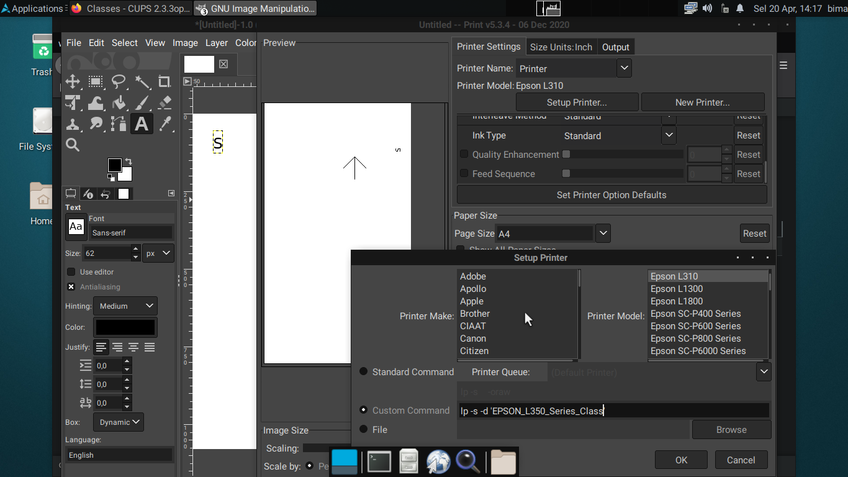Viewport: 848px width, 477px height.
Task: Open the Layer menu in GIMP
Action: [217, 43]
